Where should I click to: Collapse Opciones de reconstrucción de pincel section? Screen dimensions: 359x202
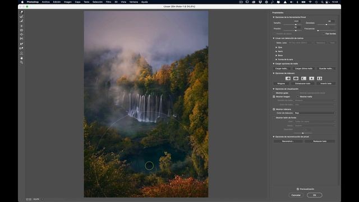[274, 137]
